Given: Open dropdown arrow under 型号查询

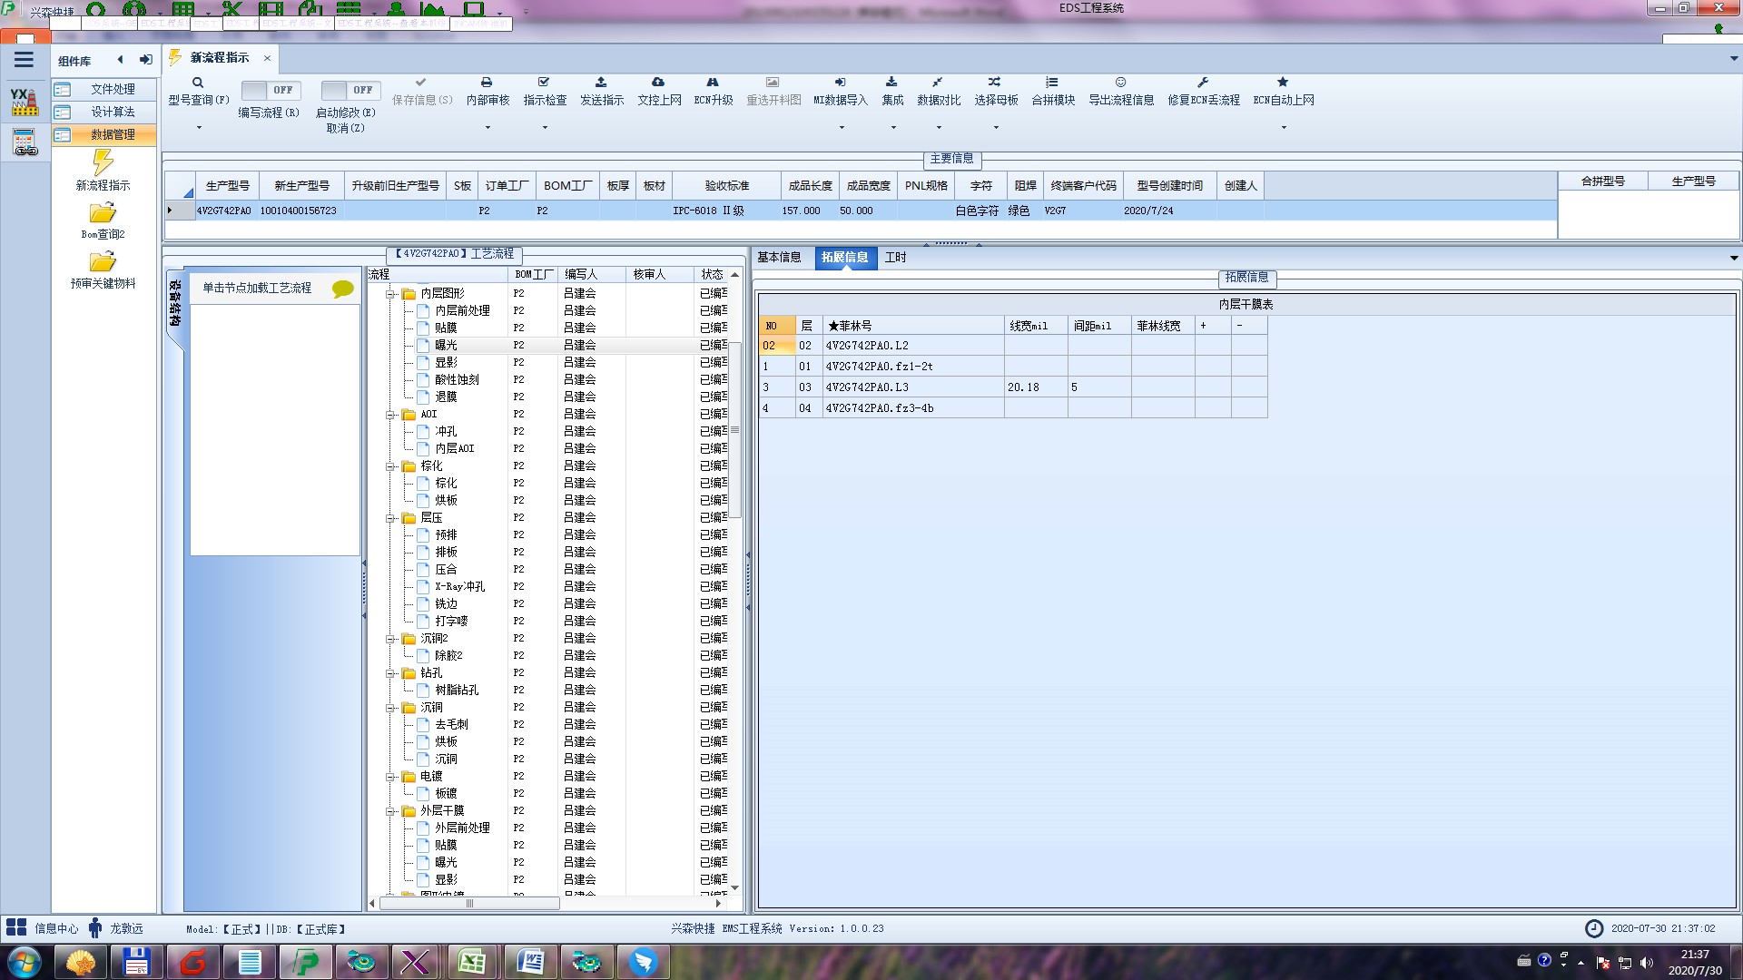Looking at the screenshot, I should tap(199, 128).
